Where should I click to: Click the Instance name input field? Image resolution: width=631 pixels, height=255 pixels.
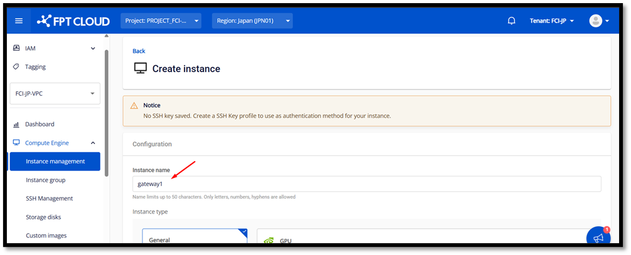point(366,184)
